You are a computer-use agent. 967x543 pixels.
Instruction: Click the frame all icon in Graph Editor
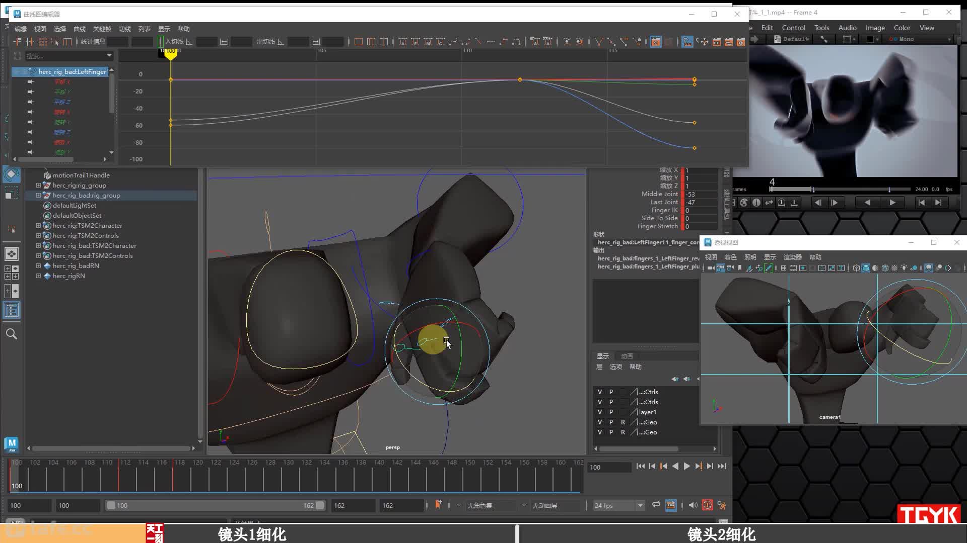click(x=359, y=42)
